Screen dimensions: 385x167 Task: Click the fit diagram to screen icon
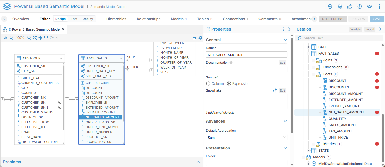(x=35, y=38)
